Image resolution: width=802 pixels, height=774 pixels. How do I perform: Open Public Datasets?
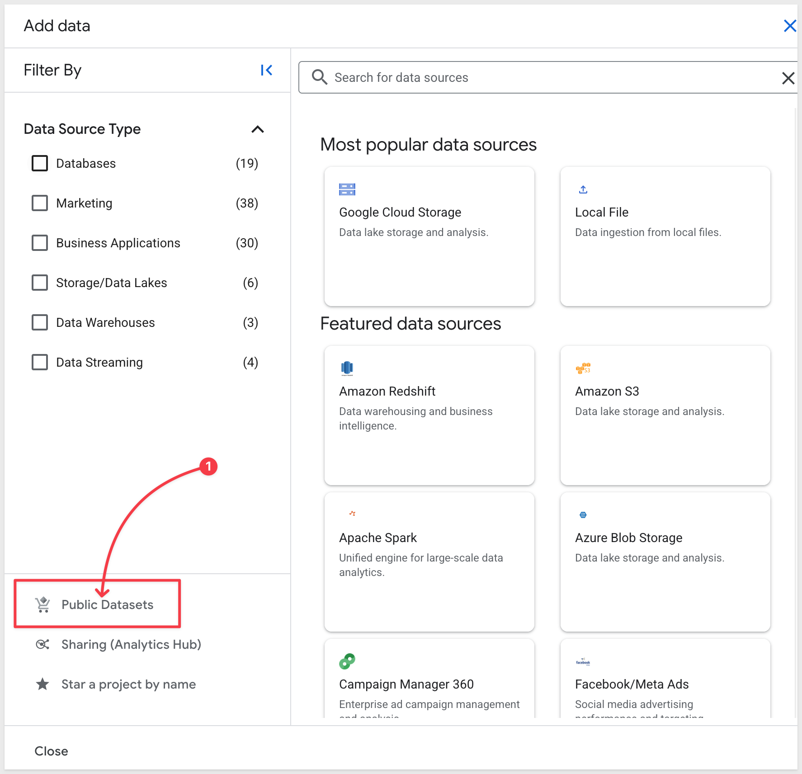point(107,604)
